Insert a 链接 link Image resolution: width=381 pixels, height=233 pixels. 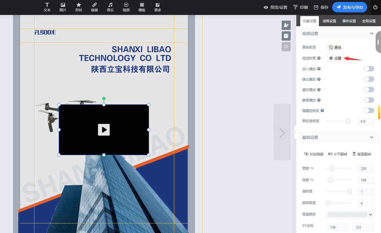(95, 7)
